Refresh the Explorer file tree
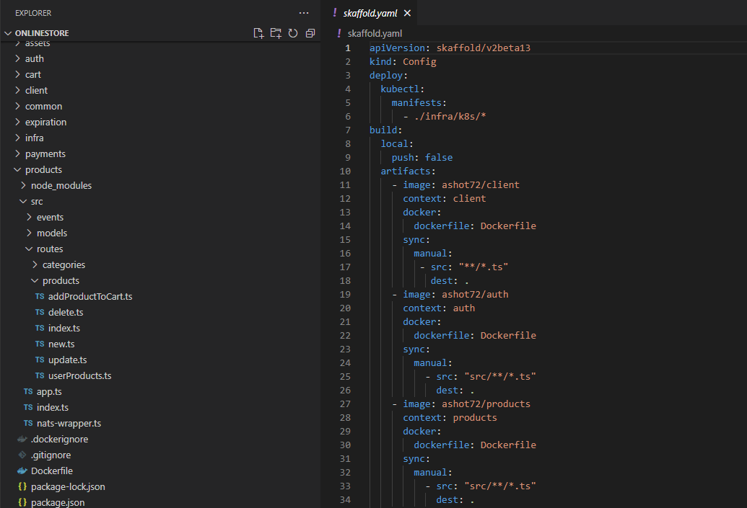 [x=293, y=33]
